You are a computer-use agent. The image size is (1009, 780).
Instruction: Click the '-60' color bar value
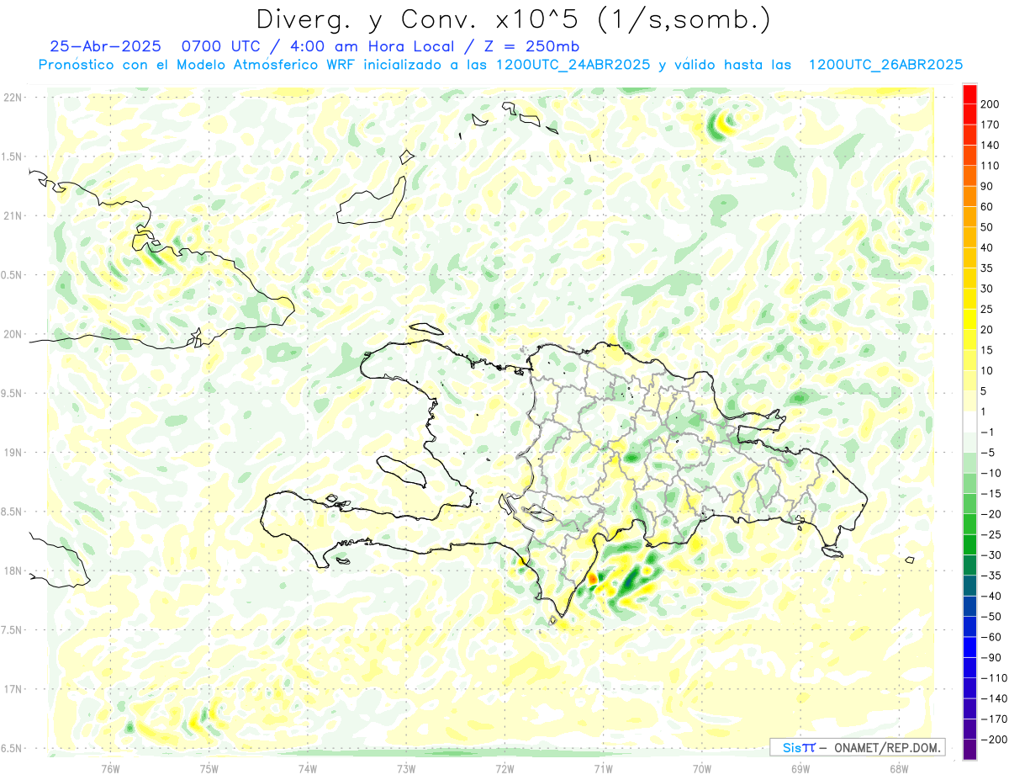[991, 637]
